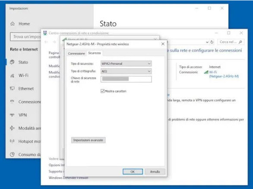Toggle the Mostra caratteri checkbox
Image resolution: width=253 pixels, height=189 pixels.
tap(102, 91)
